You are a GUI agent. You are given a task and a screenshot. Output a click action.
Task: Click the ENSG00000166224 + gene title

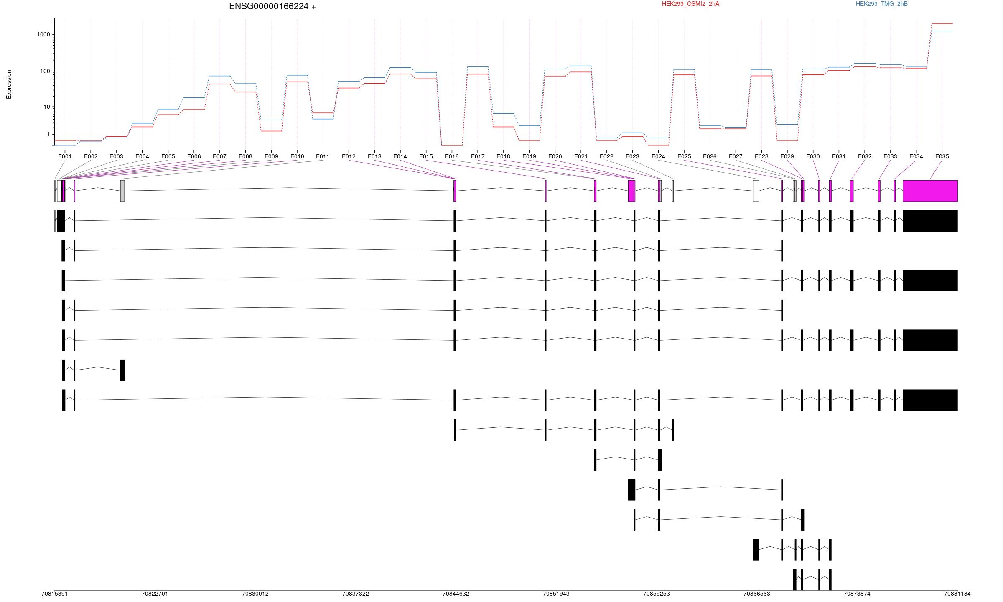point(272,6)
